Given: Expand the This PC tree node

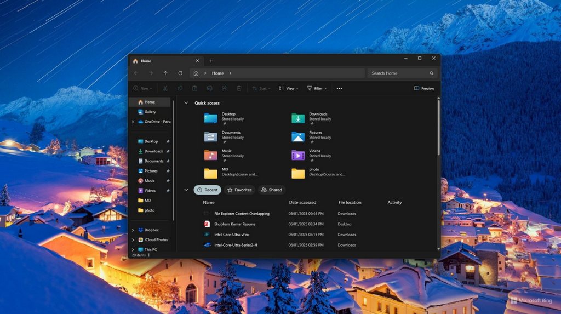Looking at the screenshot, I should click(133, 249).
